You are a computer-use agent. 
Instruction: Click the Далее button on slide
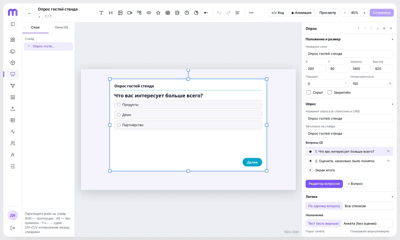(x=252, y=162)
